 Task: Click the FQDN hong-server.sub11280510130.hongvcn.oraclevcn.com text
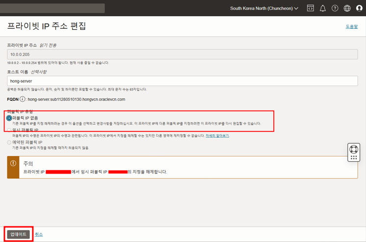[76, 99]
